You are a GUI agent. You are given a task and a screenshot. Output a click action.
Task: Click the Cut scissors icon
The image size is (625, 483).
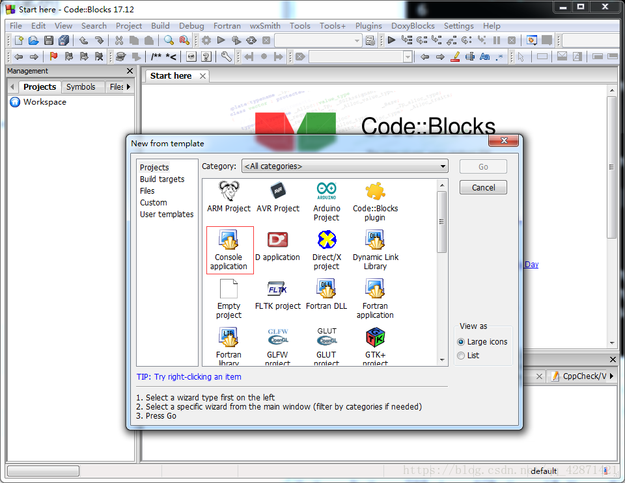click(118, 40)
